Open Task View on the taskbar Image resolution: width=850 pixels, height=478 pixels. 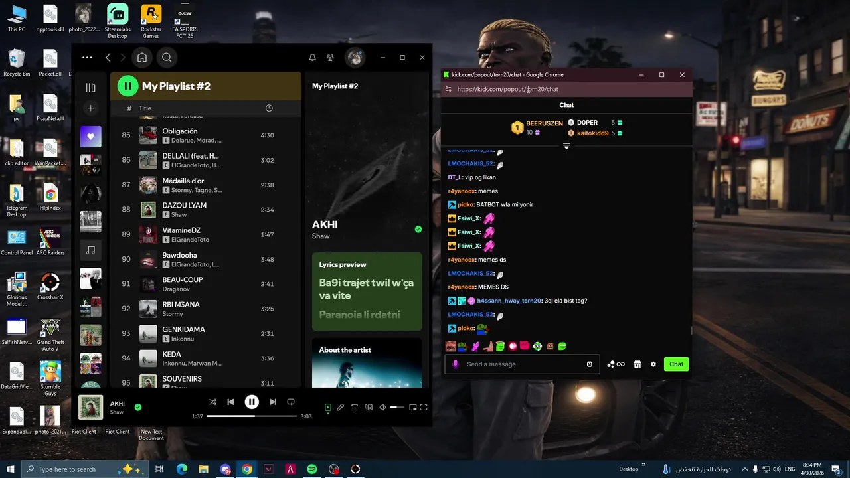click(x=159, y=469)
